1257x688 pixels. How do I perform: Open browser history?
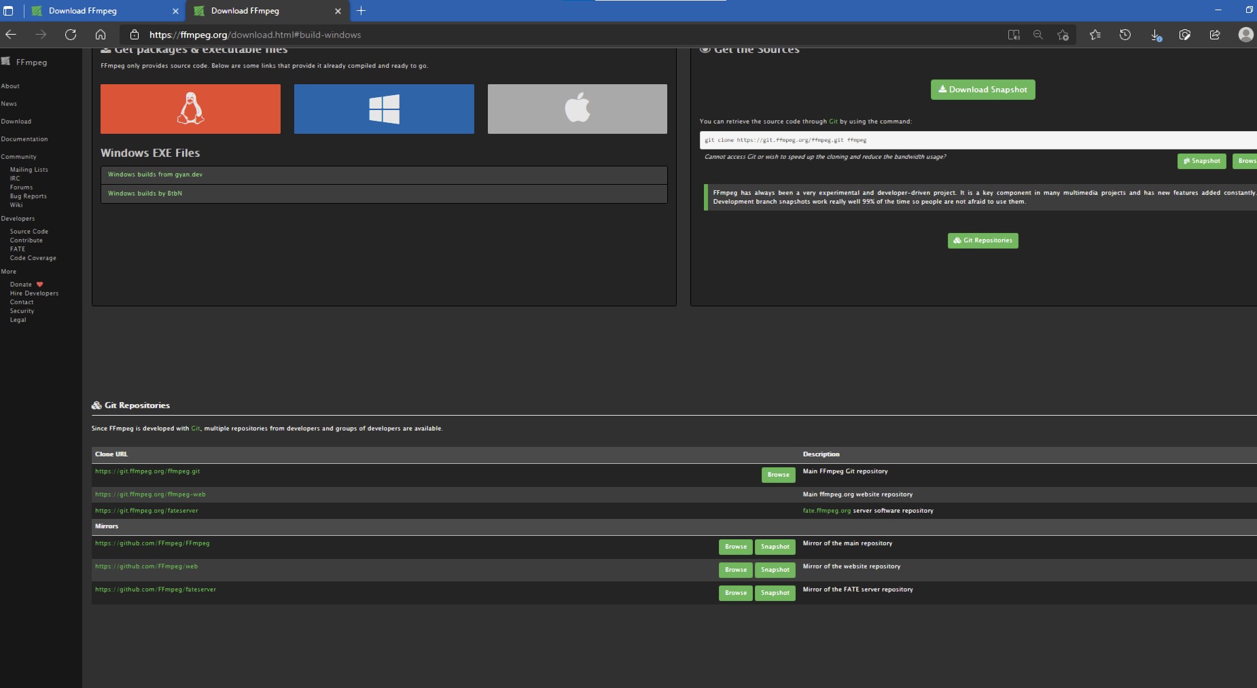click(1125, 35)
